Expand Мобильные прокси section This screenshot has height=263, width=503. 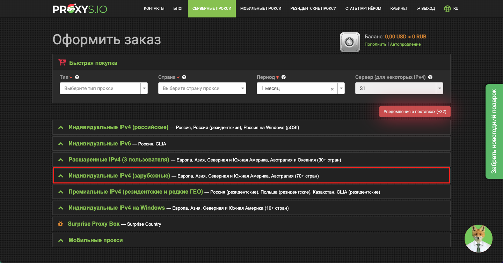251,240
